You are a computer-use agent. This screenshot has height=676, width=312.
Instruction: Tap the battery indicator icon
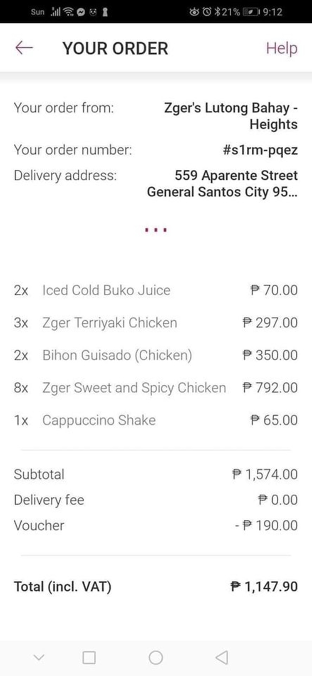(x=251, y=12)
